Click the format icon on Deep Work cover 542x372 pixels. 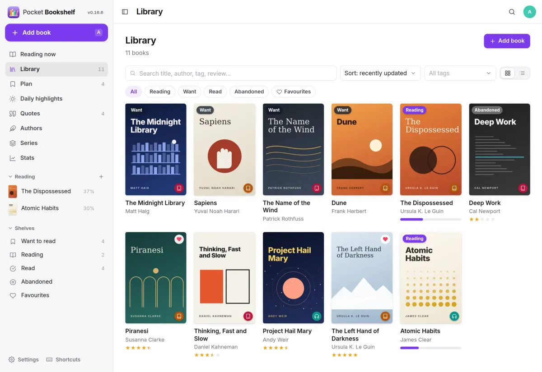[523, 188]
